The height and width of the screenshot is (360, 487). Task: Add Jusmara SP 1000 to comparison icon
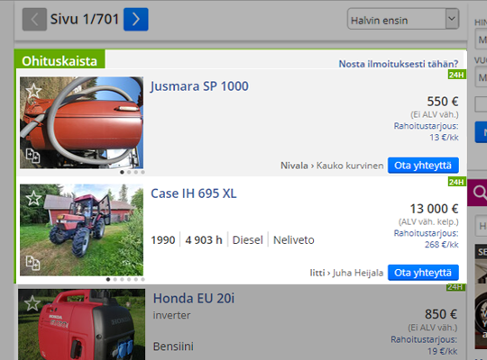(x=32, y=156)
